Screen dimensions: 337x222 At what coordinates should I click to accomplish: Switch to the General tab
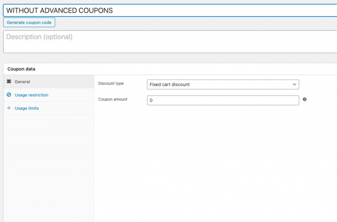pyautogui.click(x=22, y=82)
